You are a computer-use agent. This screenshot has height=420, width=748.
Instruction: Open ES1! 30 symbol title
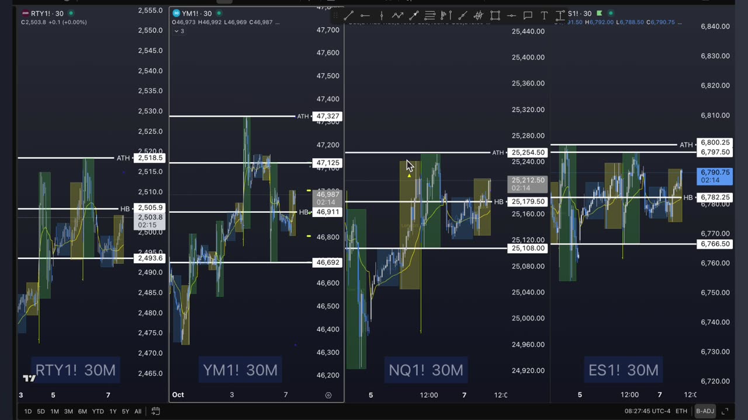pos(579,13)
